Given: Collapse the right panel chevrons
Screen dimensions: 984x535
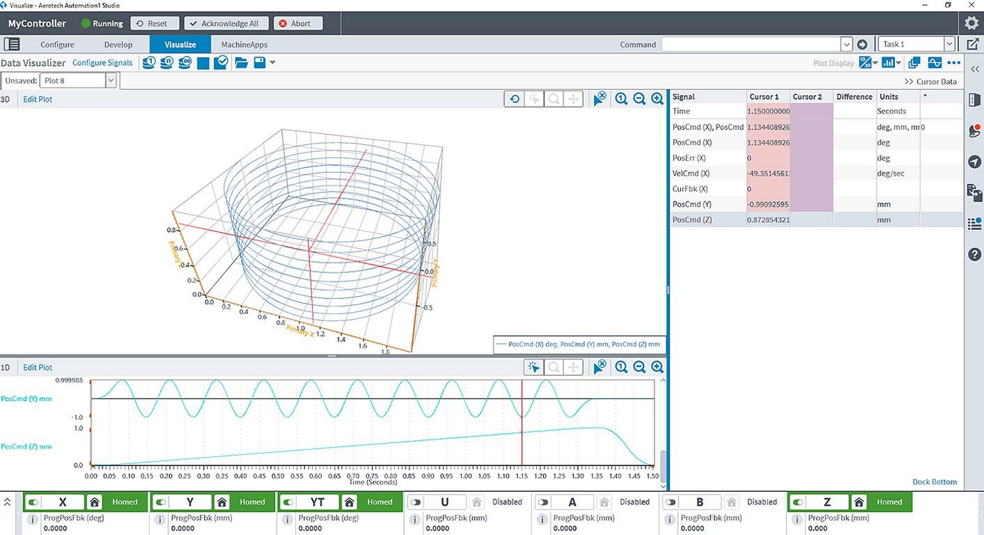Looking at the screenshot, I should pyautogui.click(x=975, y=69).
